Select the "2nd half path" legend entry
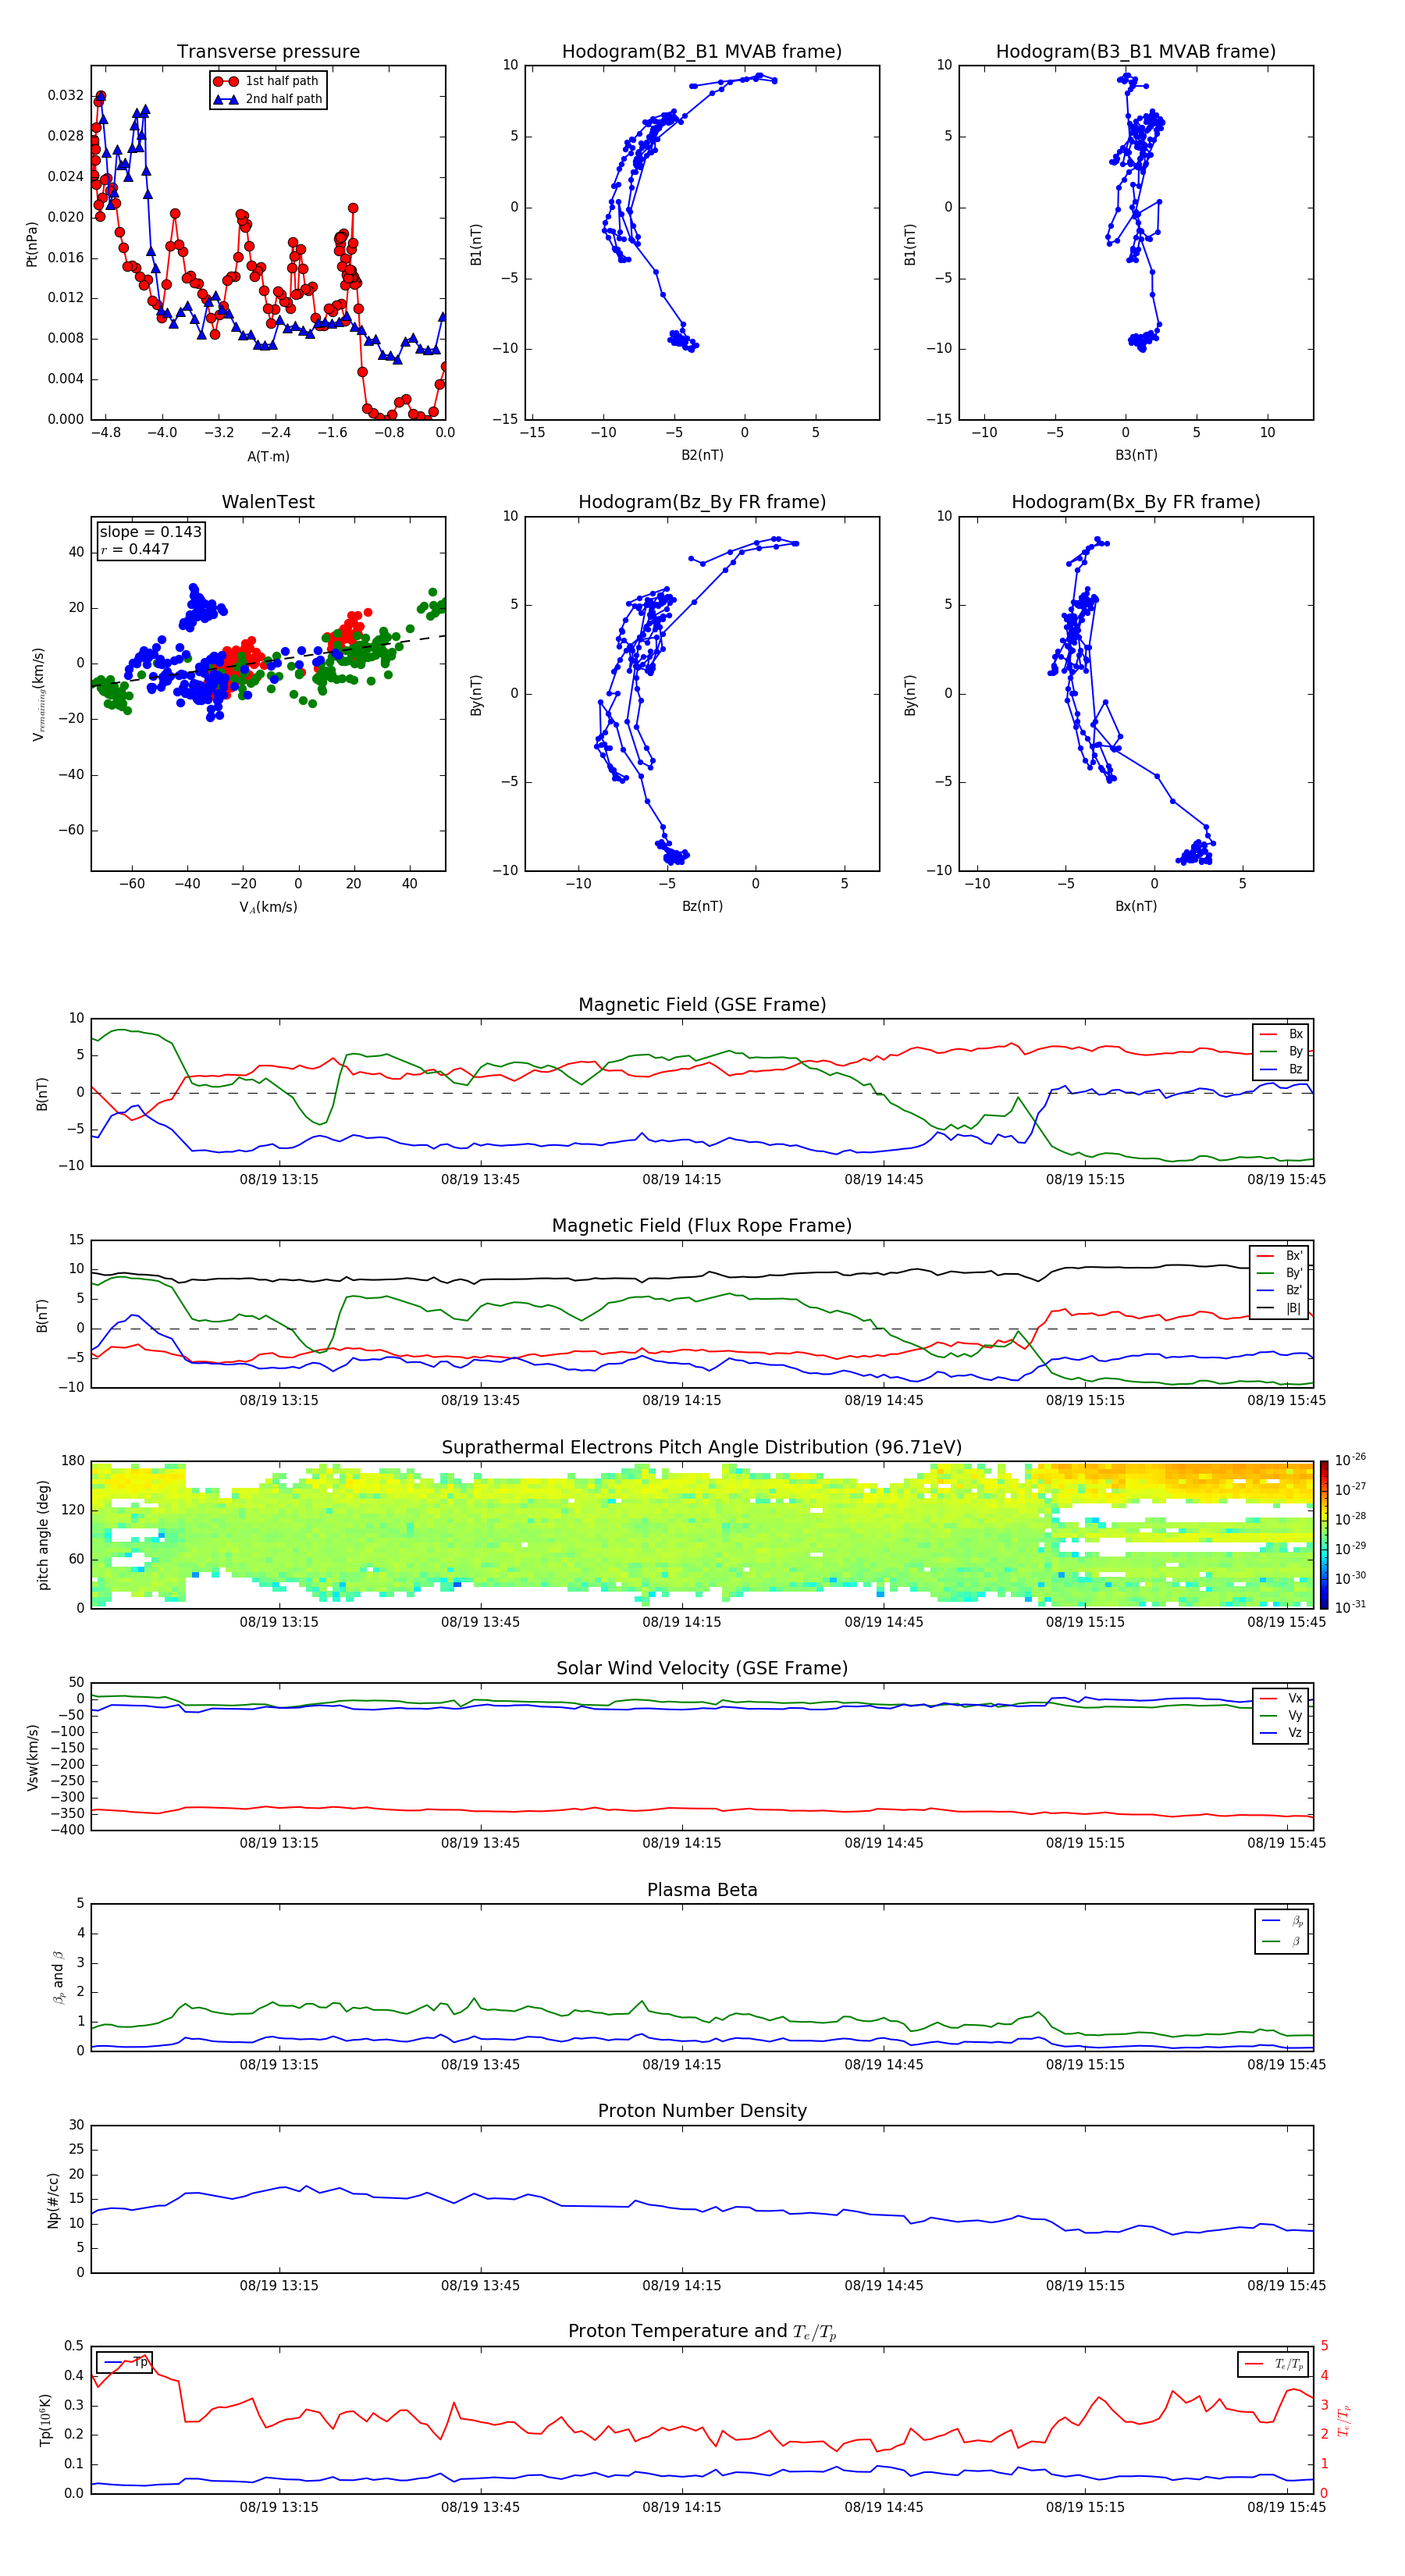The image size is (1405, 2576). (268, 99)
